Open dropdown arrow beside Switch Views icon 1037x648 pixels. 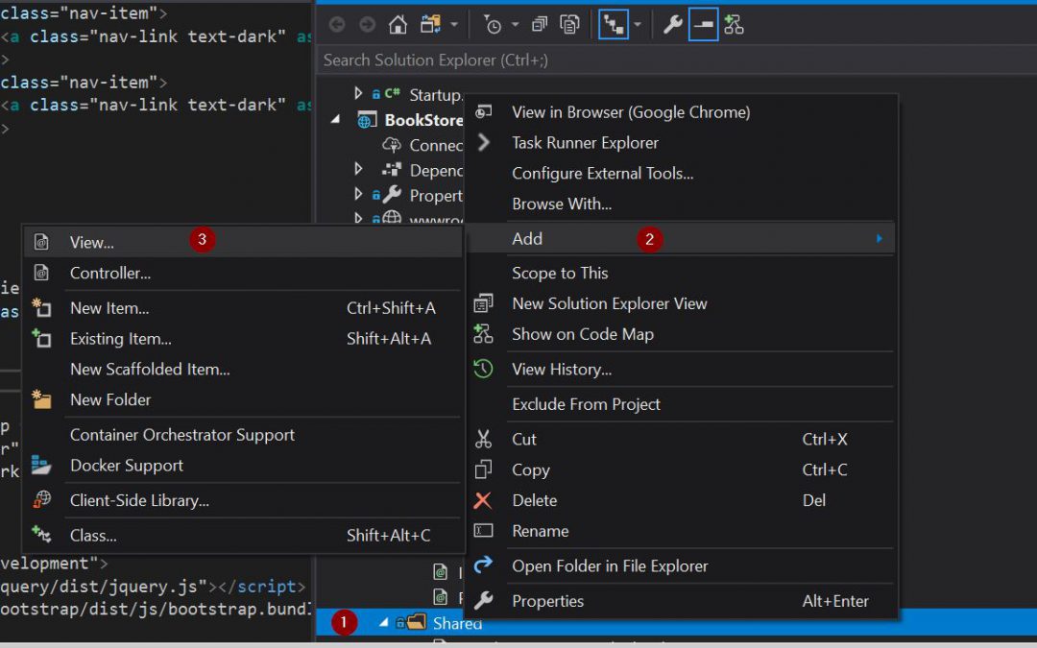454,25
